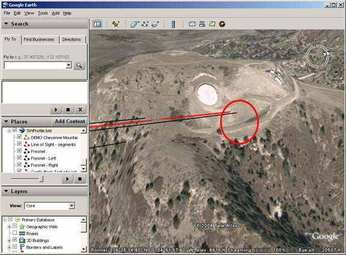This screenshot has width=346, height=255.
Task: Click the 3D Buildings layer icon
Action: [x=22, y=240]
